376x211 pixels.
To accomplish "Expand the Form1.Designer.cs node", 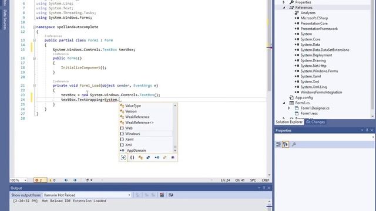I will (289, 108).
